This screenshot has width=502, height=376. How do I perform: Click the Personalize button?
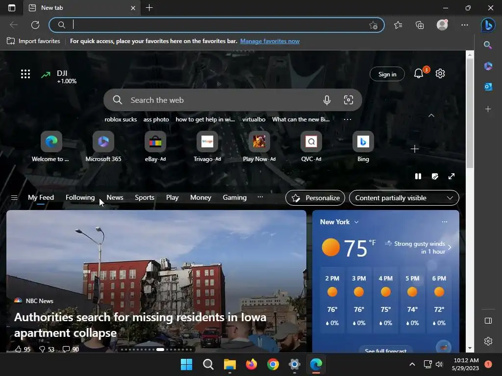click(315, 198)
